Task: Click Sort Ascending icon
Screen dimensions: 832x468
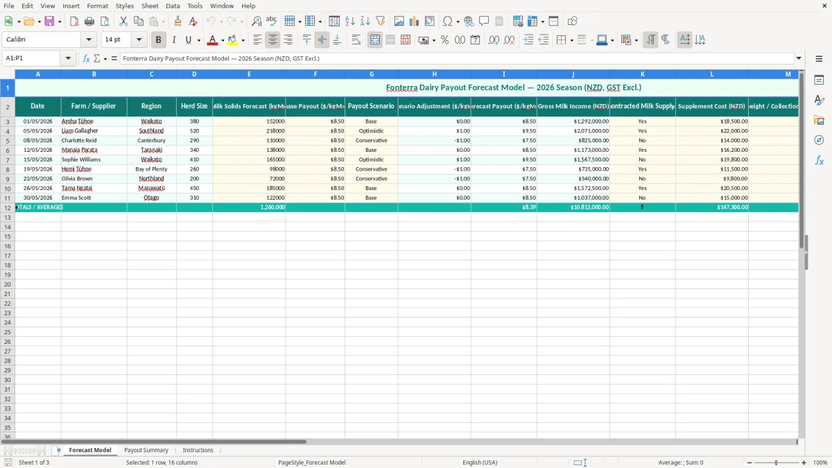Action: click(350, 21)
